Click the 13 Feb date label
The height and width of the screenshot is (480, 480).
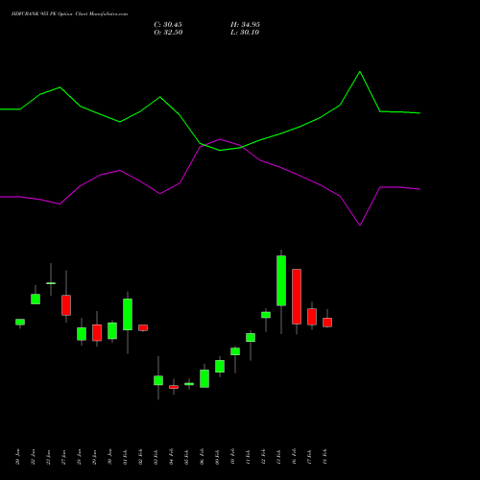[x=279, y=457]
